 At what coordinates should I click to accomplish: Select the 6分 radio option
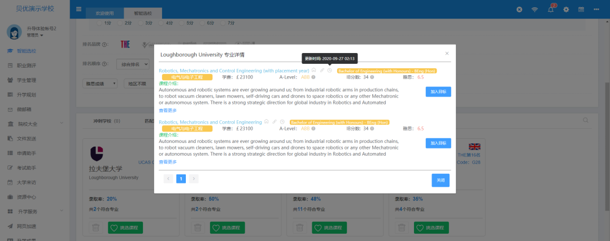[x=203, y=23]
